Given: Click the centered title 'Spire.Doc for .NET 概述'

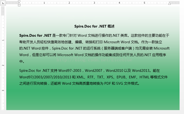Looking at the screenshot, I should pyautogui.click(x=94, y=26).
